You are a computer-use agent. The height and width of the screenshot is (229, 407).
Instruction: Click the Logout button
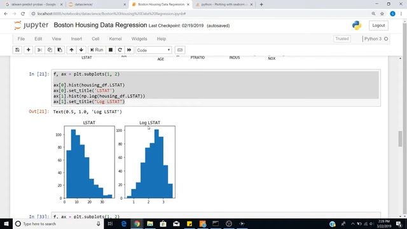click(378, 25)
